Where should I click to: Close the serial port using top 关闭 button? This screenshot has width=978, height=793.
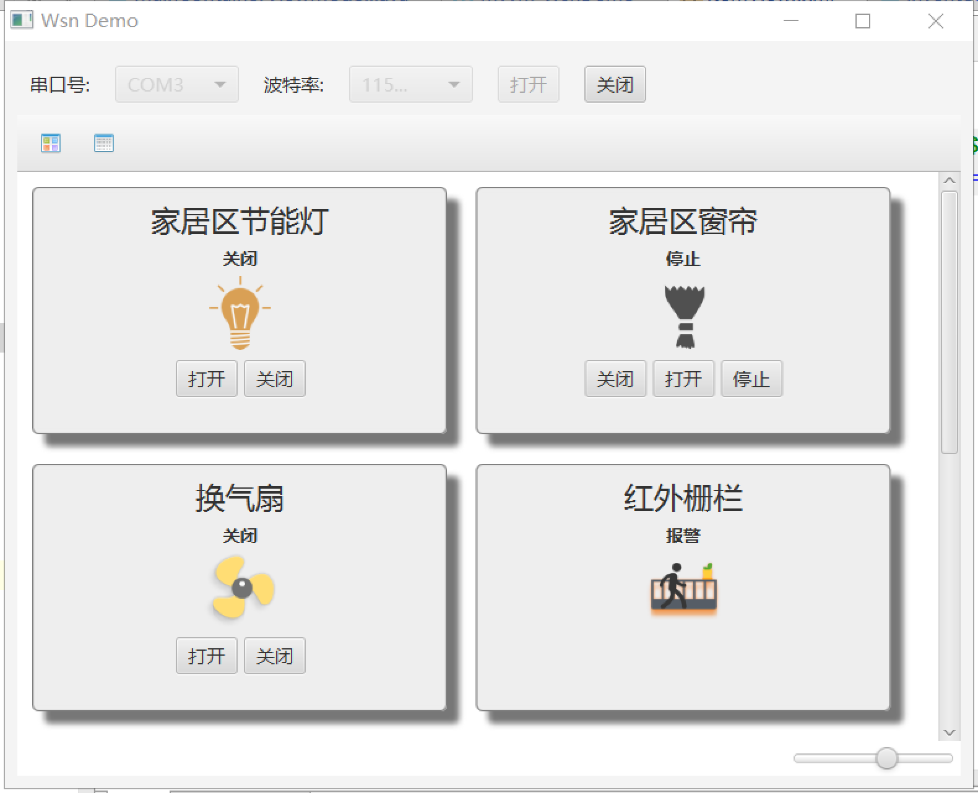click(x=615, y=84)
